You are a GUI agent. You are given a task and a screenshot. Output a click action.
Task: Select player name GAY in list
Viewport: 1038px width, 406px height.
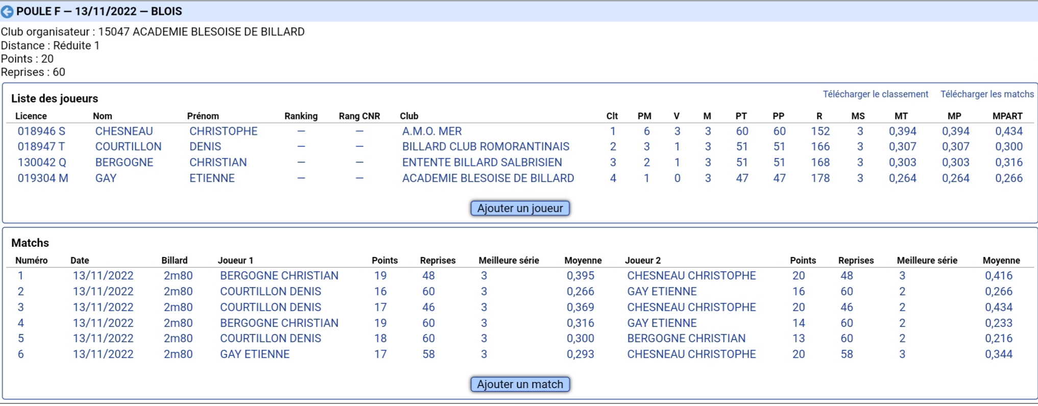pos(106,178)
